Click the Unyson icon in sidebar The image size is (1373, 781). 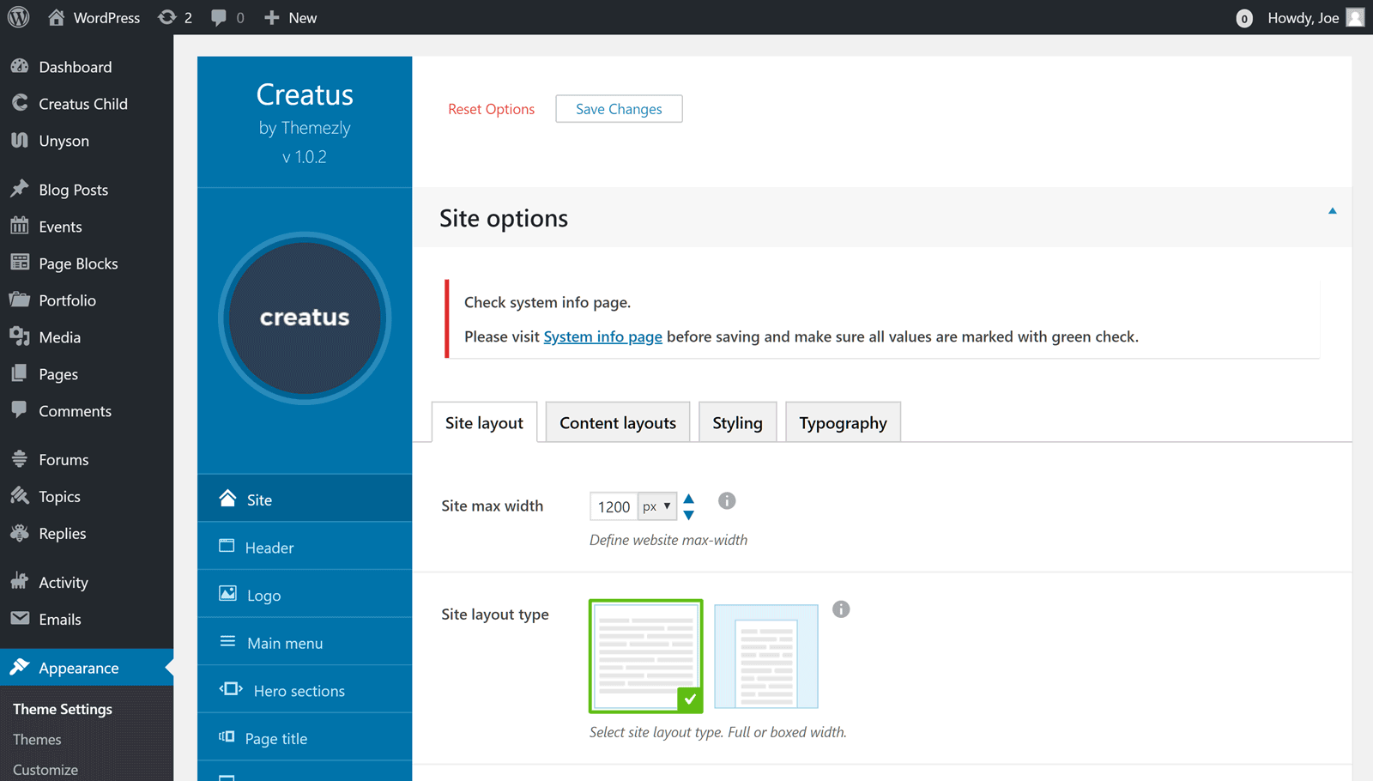tap(20, 140)
